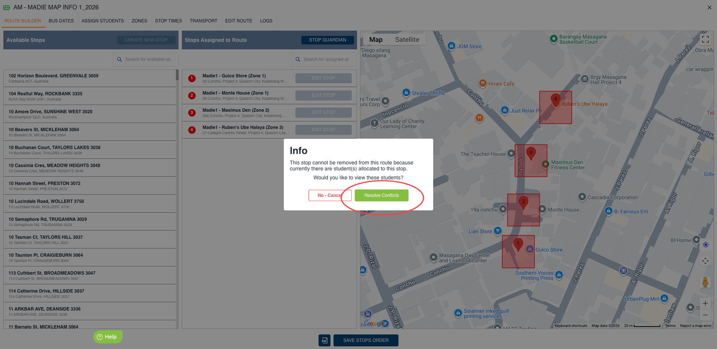Click red stop number 1 badge in list

(192, 78)
